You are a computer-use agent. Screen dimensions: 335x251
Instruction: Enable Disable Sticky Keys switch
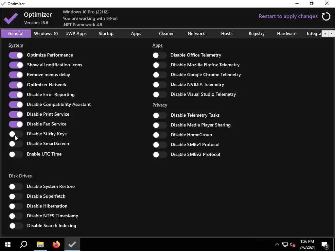[x=16, y=134]
